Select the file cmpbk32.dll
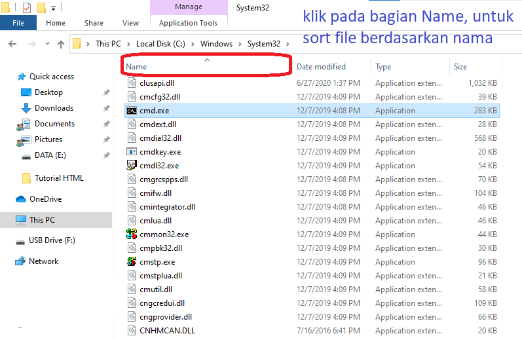This screenshot has width=522, height=338. (x=161, y=248)
